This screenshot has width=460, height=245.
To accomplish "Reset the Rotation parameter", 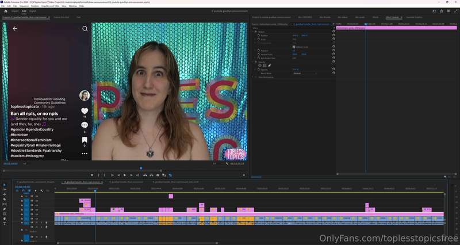I will pos(333,51).
